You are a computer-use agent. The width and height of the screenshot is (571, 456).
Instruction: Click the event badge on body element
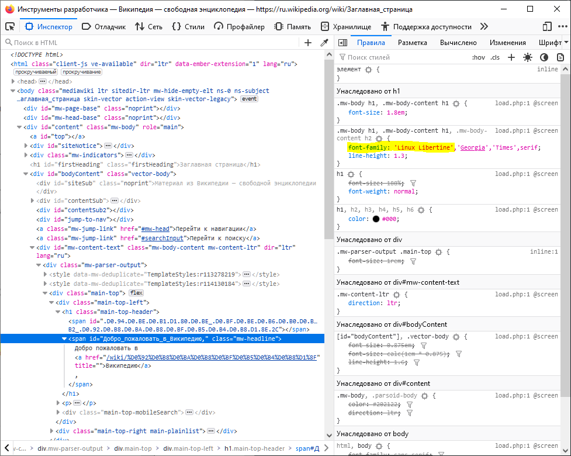coord(249,99)
